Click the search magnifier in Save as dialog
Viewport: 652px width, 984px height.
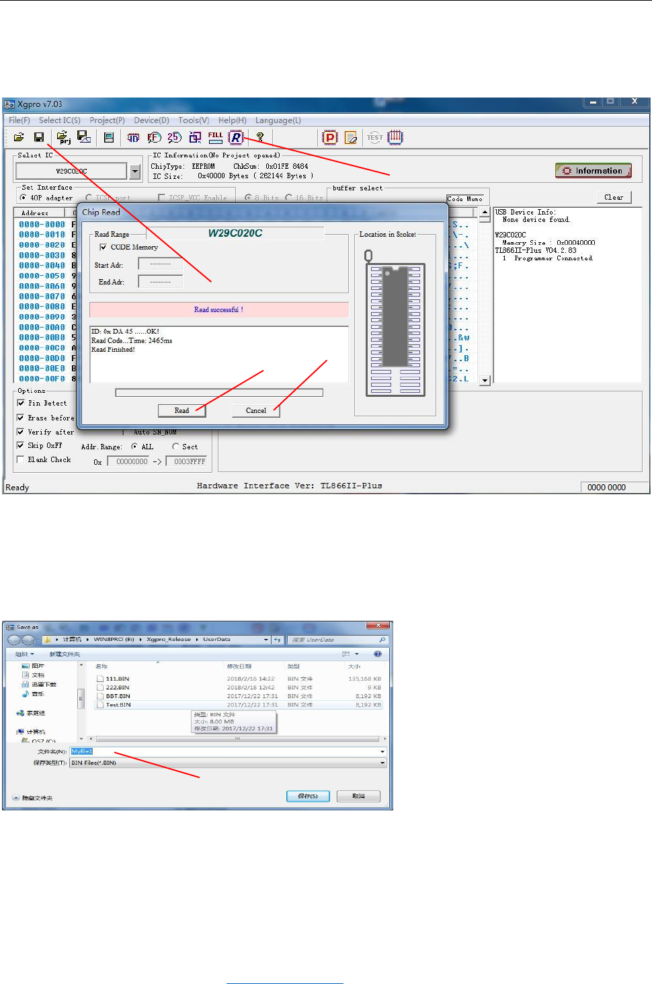coord(382,640)
